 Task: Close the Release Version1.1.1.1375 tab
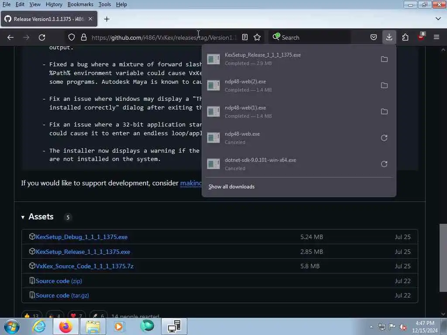[x=90, y=19]
